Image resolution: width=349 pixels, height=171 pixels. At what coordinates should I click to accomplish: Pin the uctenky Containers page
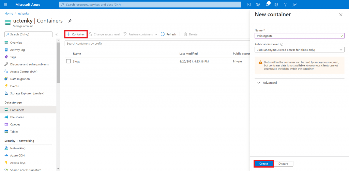click(x=70, y=21)
